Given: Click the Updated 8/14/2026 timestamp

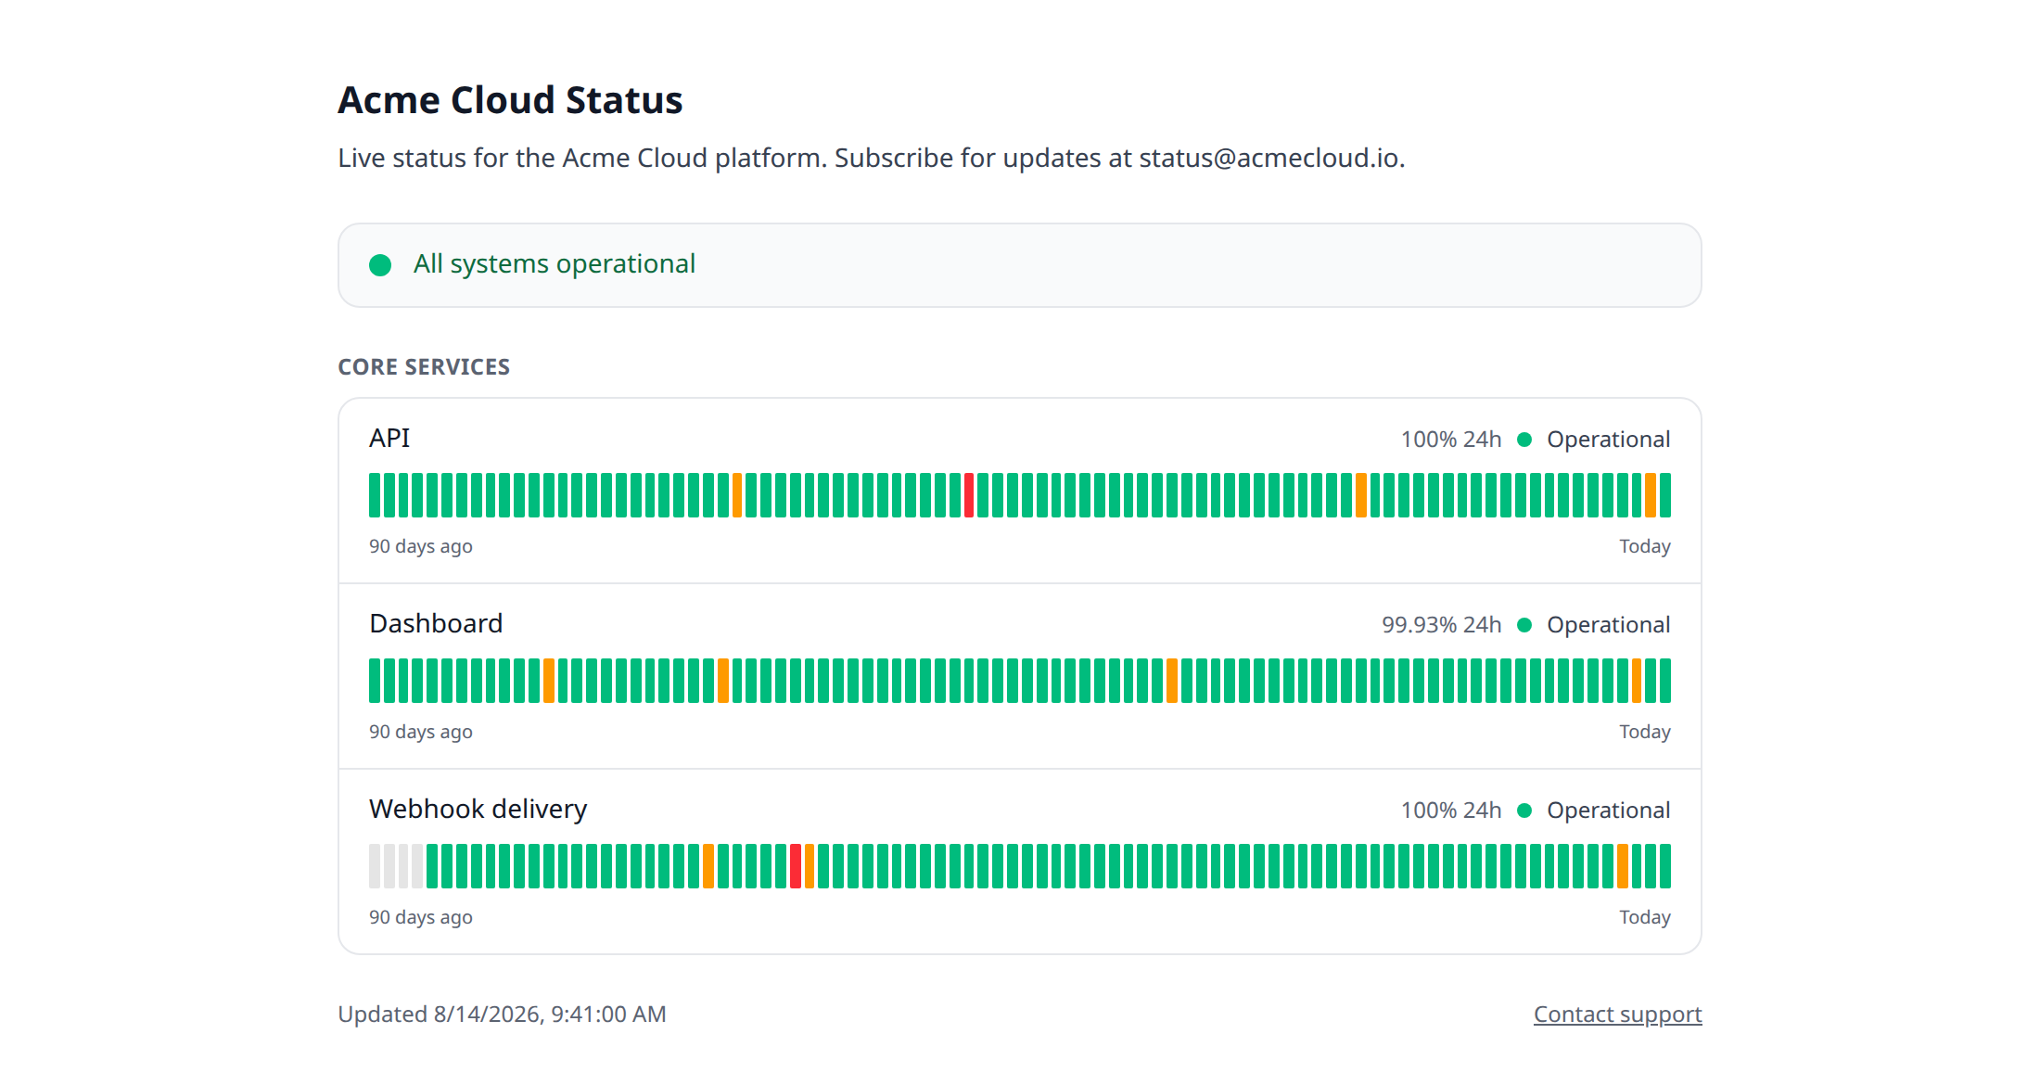Looking at the screenshot, I should point(502,1014).
